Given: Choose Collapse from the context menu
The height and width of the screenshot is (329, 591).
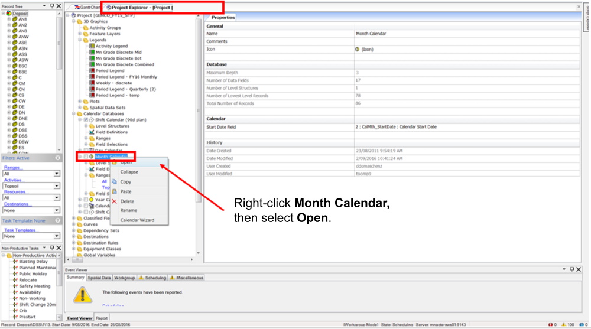Looking at the screenshot, I should pyautogui.click(x=129, y=172).
